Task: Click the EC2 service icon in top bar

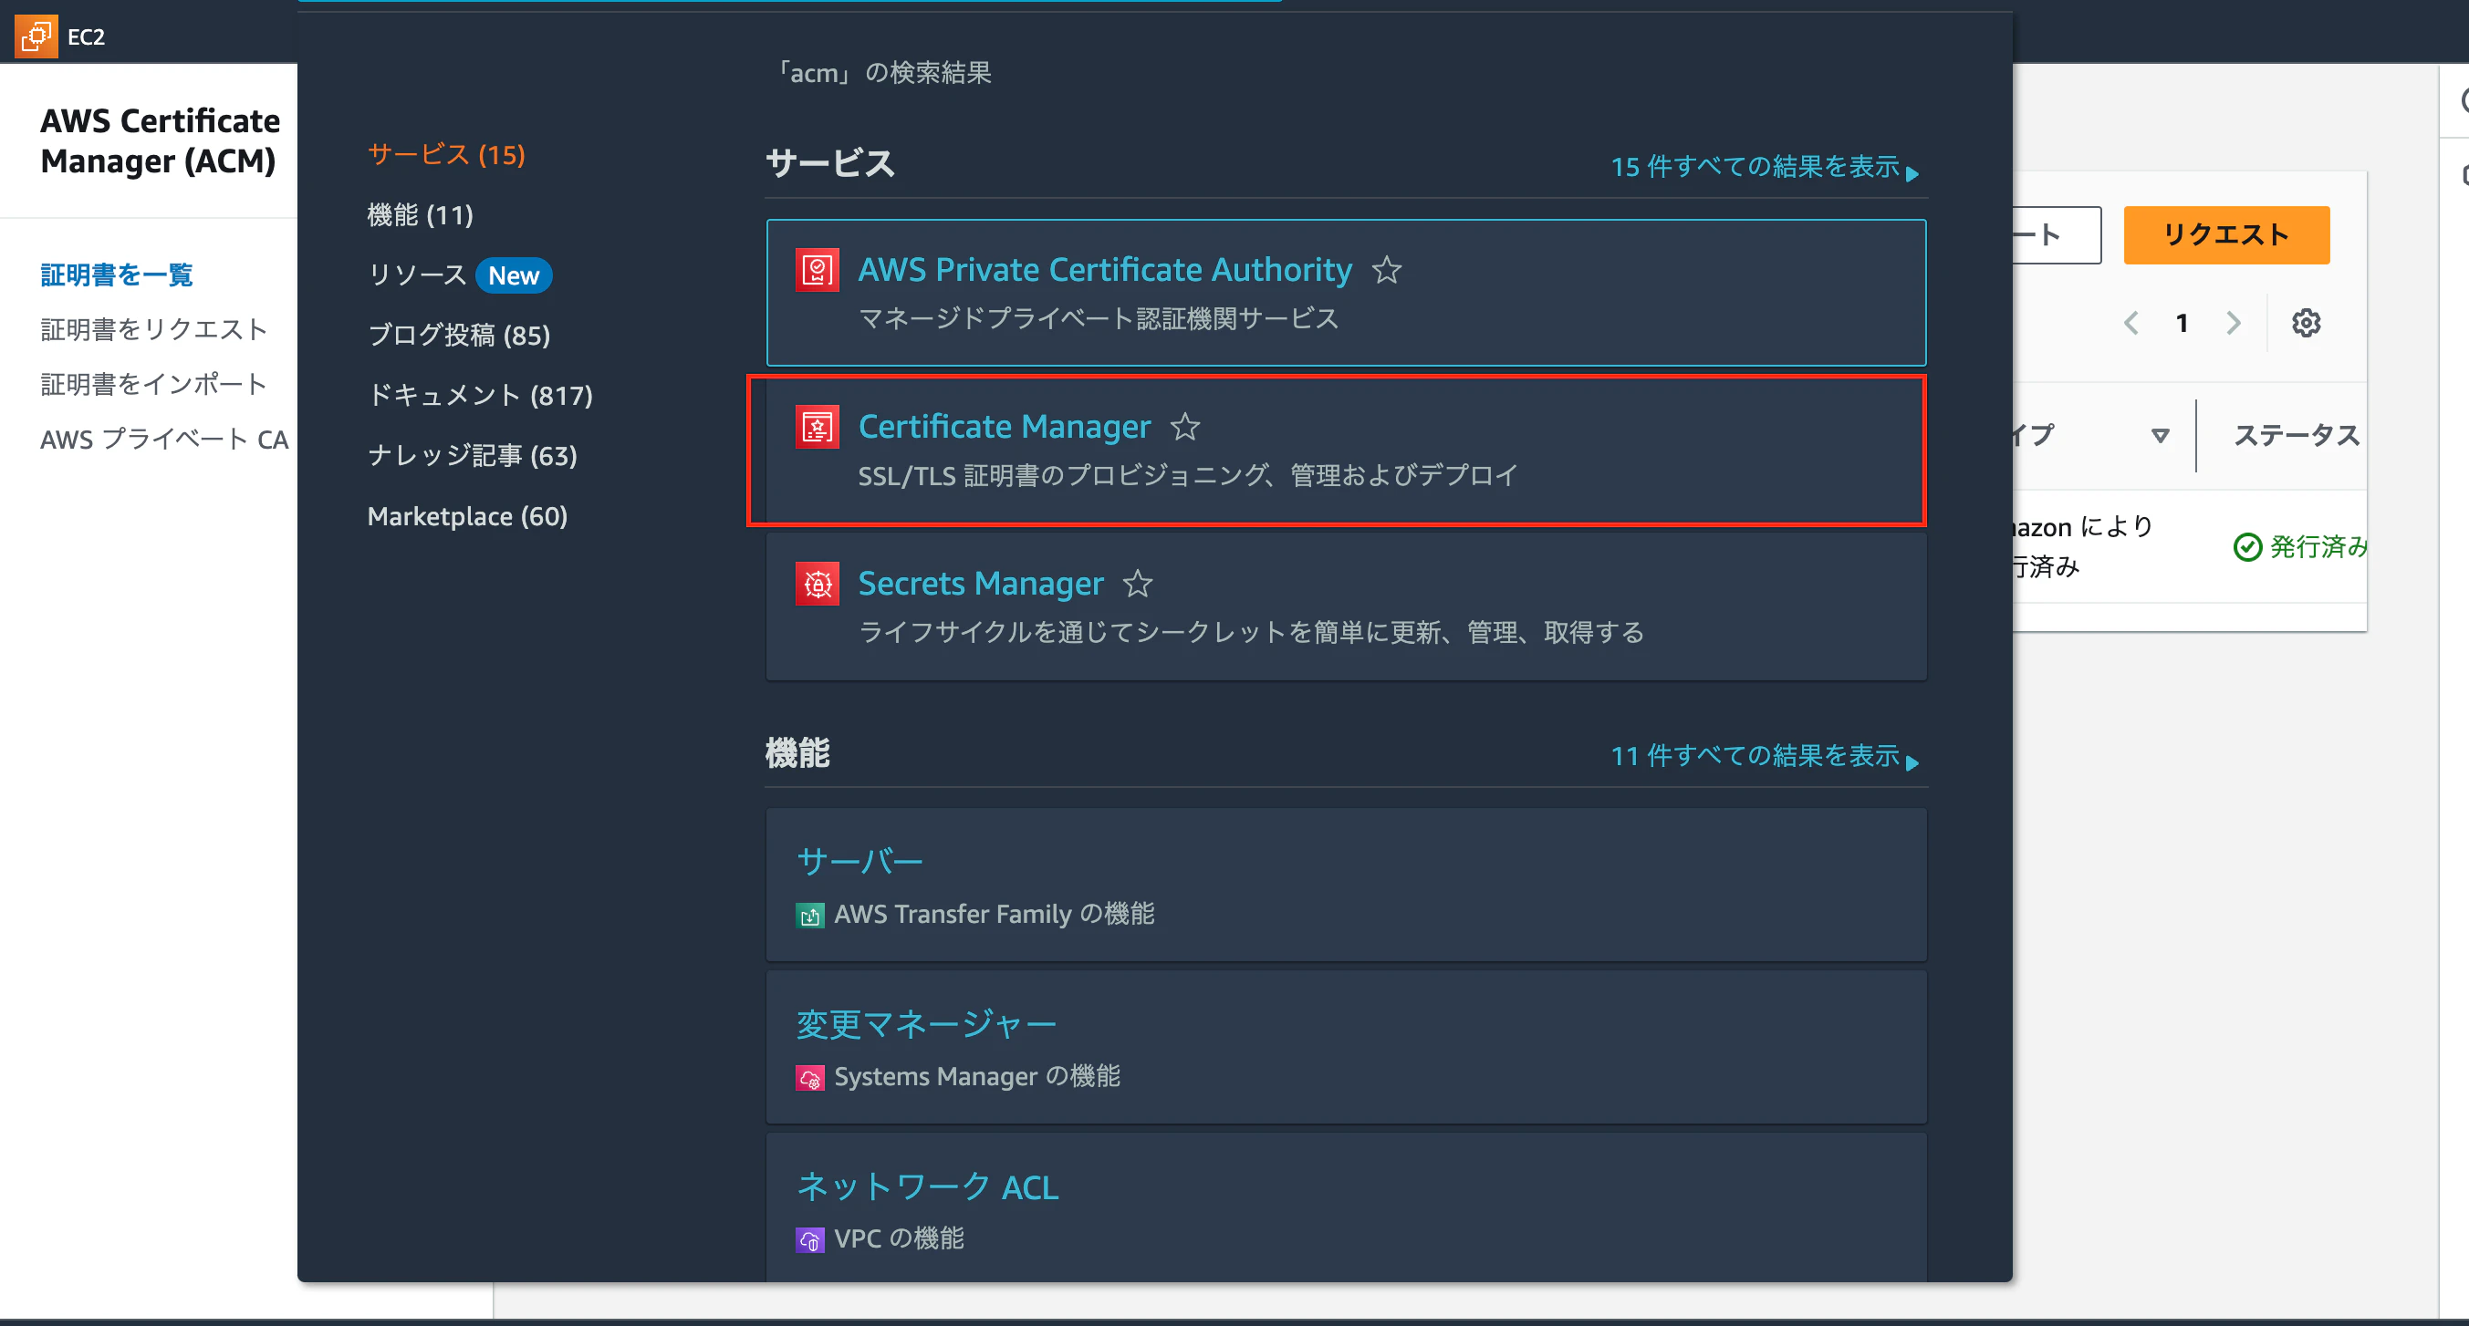Action: coord(36,36)
